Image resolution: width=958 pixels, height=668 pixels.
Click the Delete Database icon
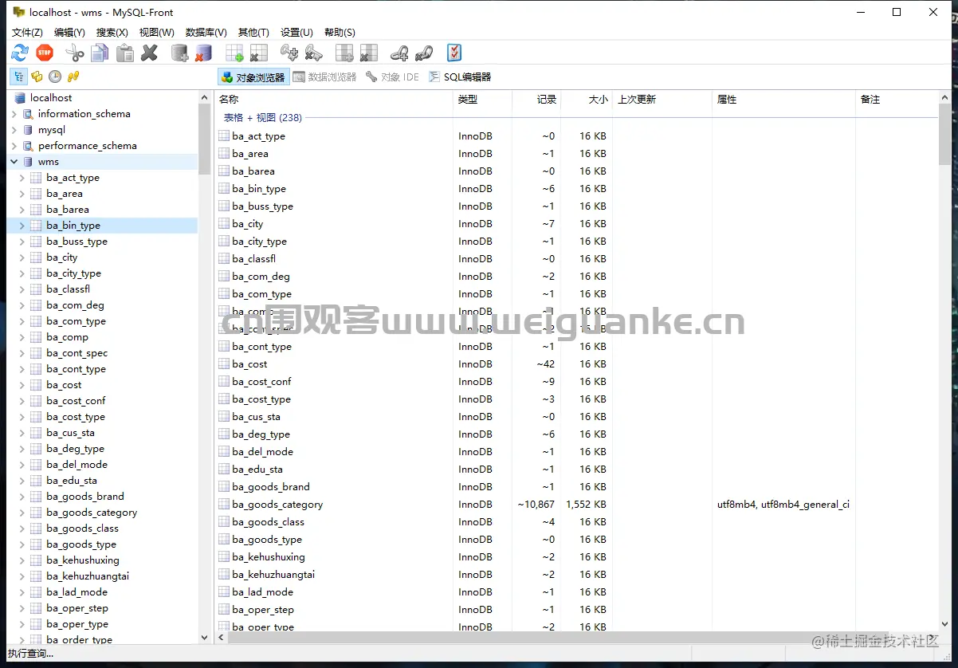tap(203, 53)
